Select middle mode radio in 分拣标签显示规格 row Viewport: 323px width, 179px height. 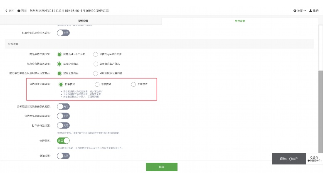tap(97, 84)
